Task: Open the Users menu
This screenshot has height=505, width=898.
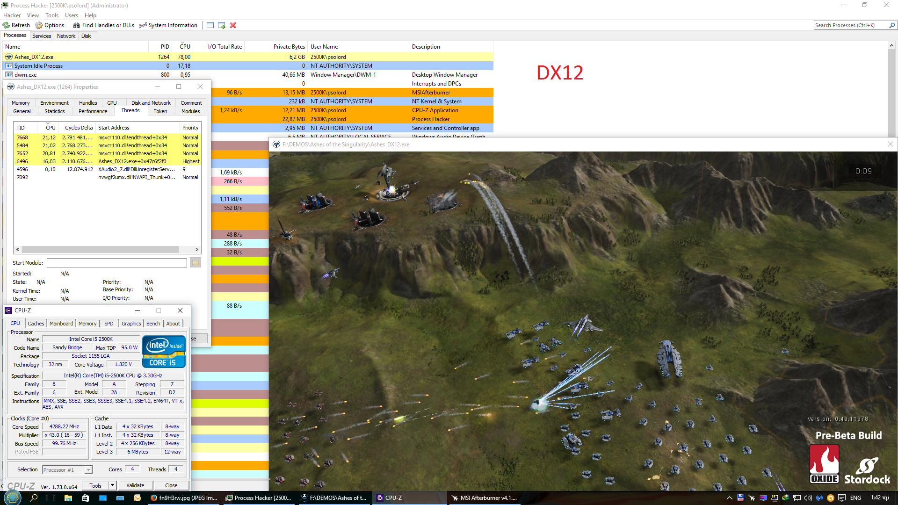Action: coord(72,15)
